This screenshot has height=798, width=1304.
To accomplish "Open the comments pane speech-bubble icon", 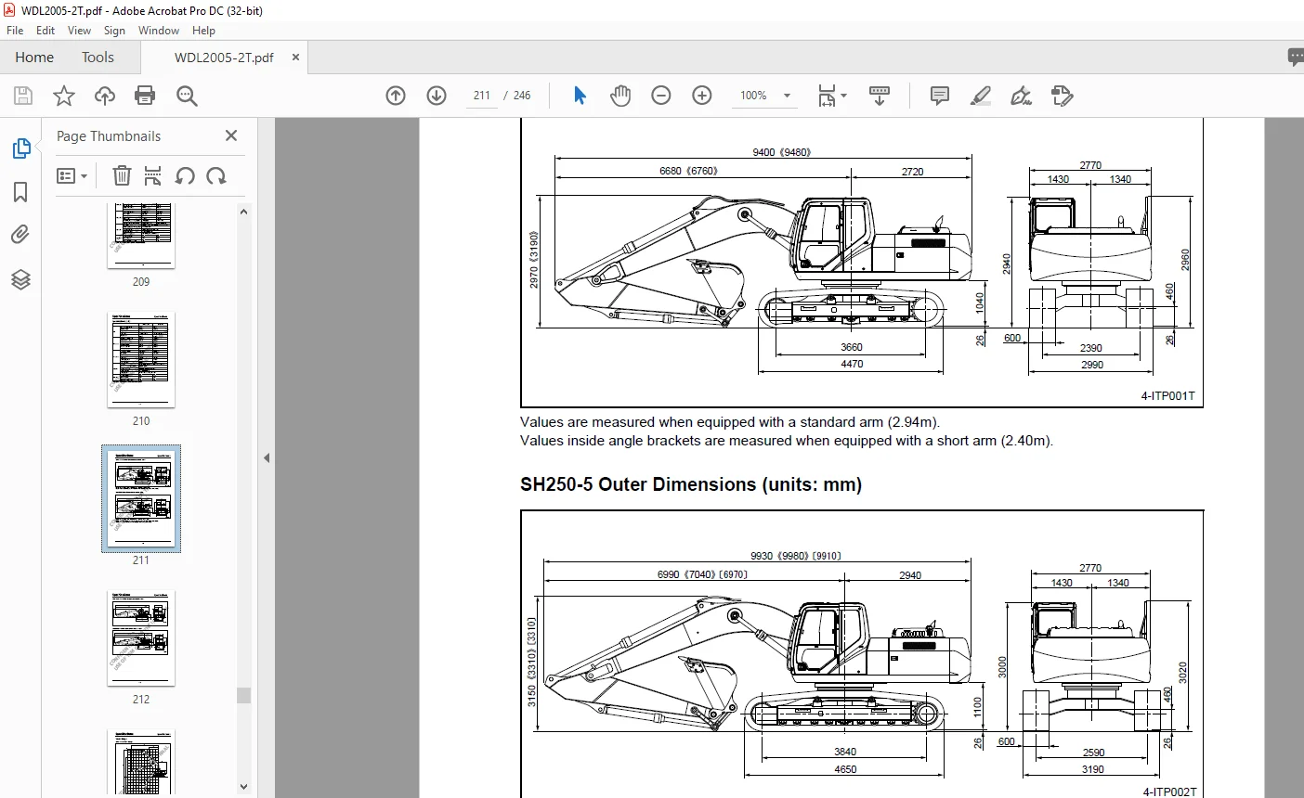I will (1296, 58).
